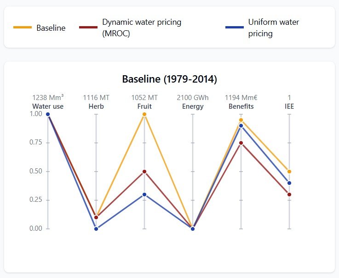Select the orange Baseline point on IEE axis

[x=289, y=172]
